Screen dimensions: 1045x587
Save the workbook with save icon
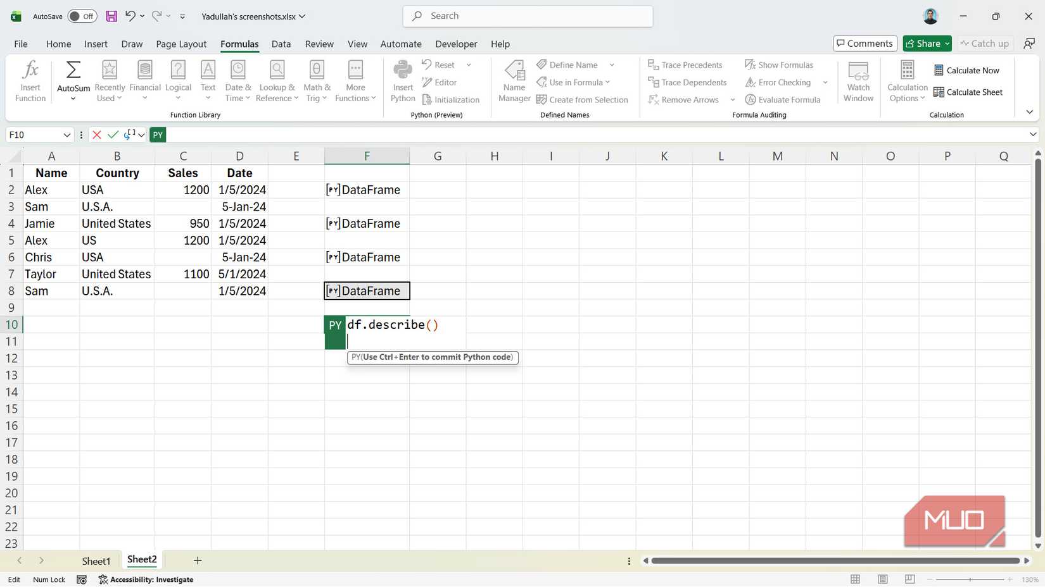pos(111,16)
